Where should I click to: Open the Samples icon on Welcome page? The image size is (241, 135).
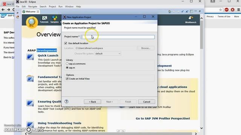point(54,19)
